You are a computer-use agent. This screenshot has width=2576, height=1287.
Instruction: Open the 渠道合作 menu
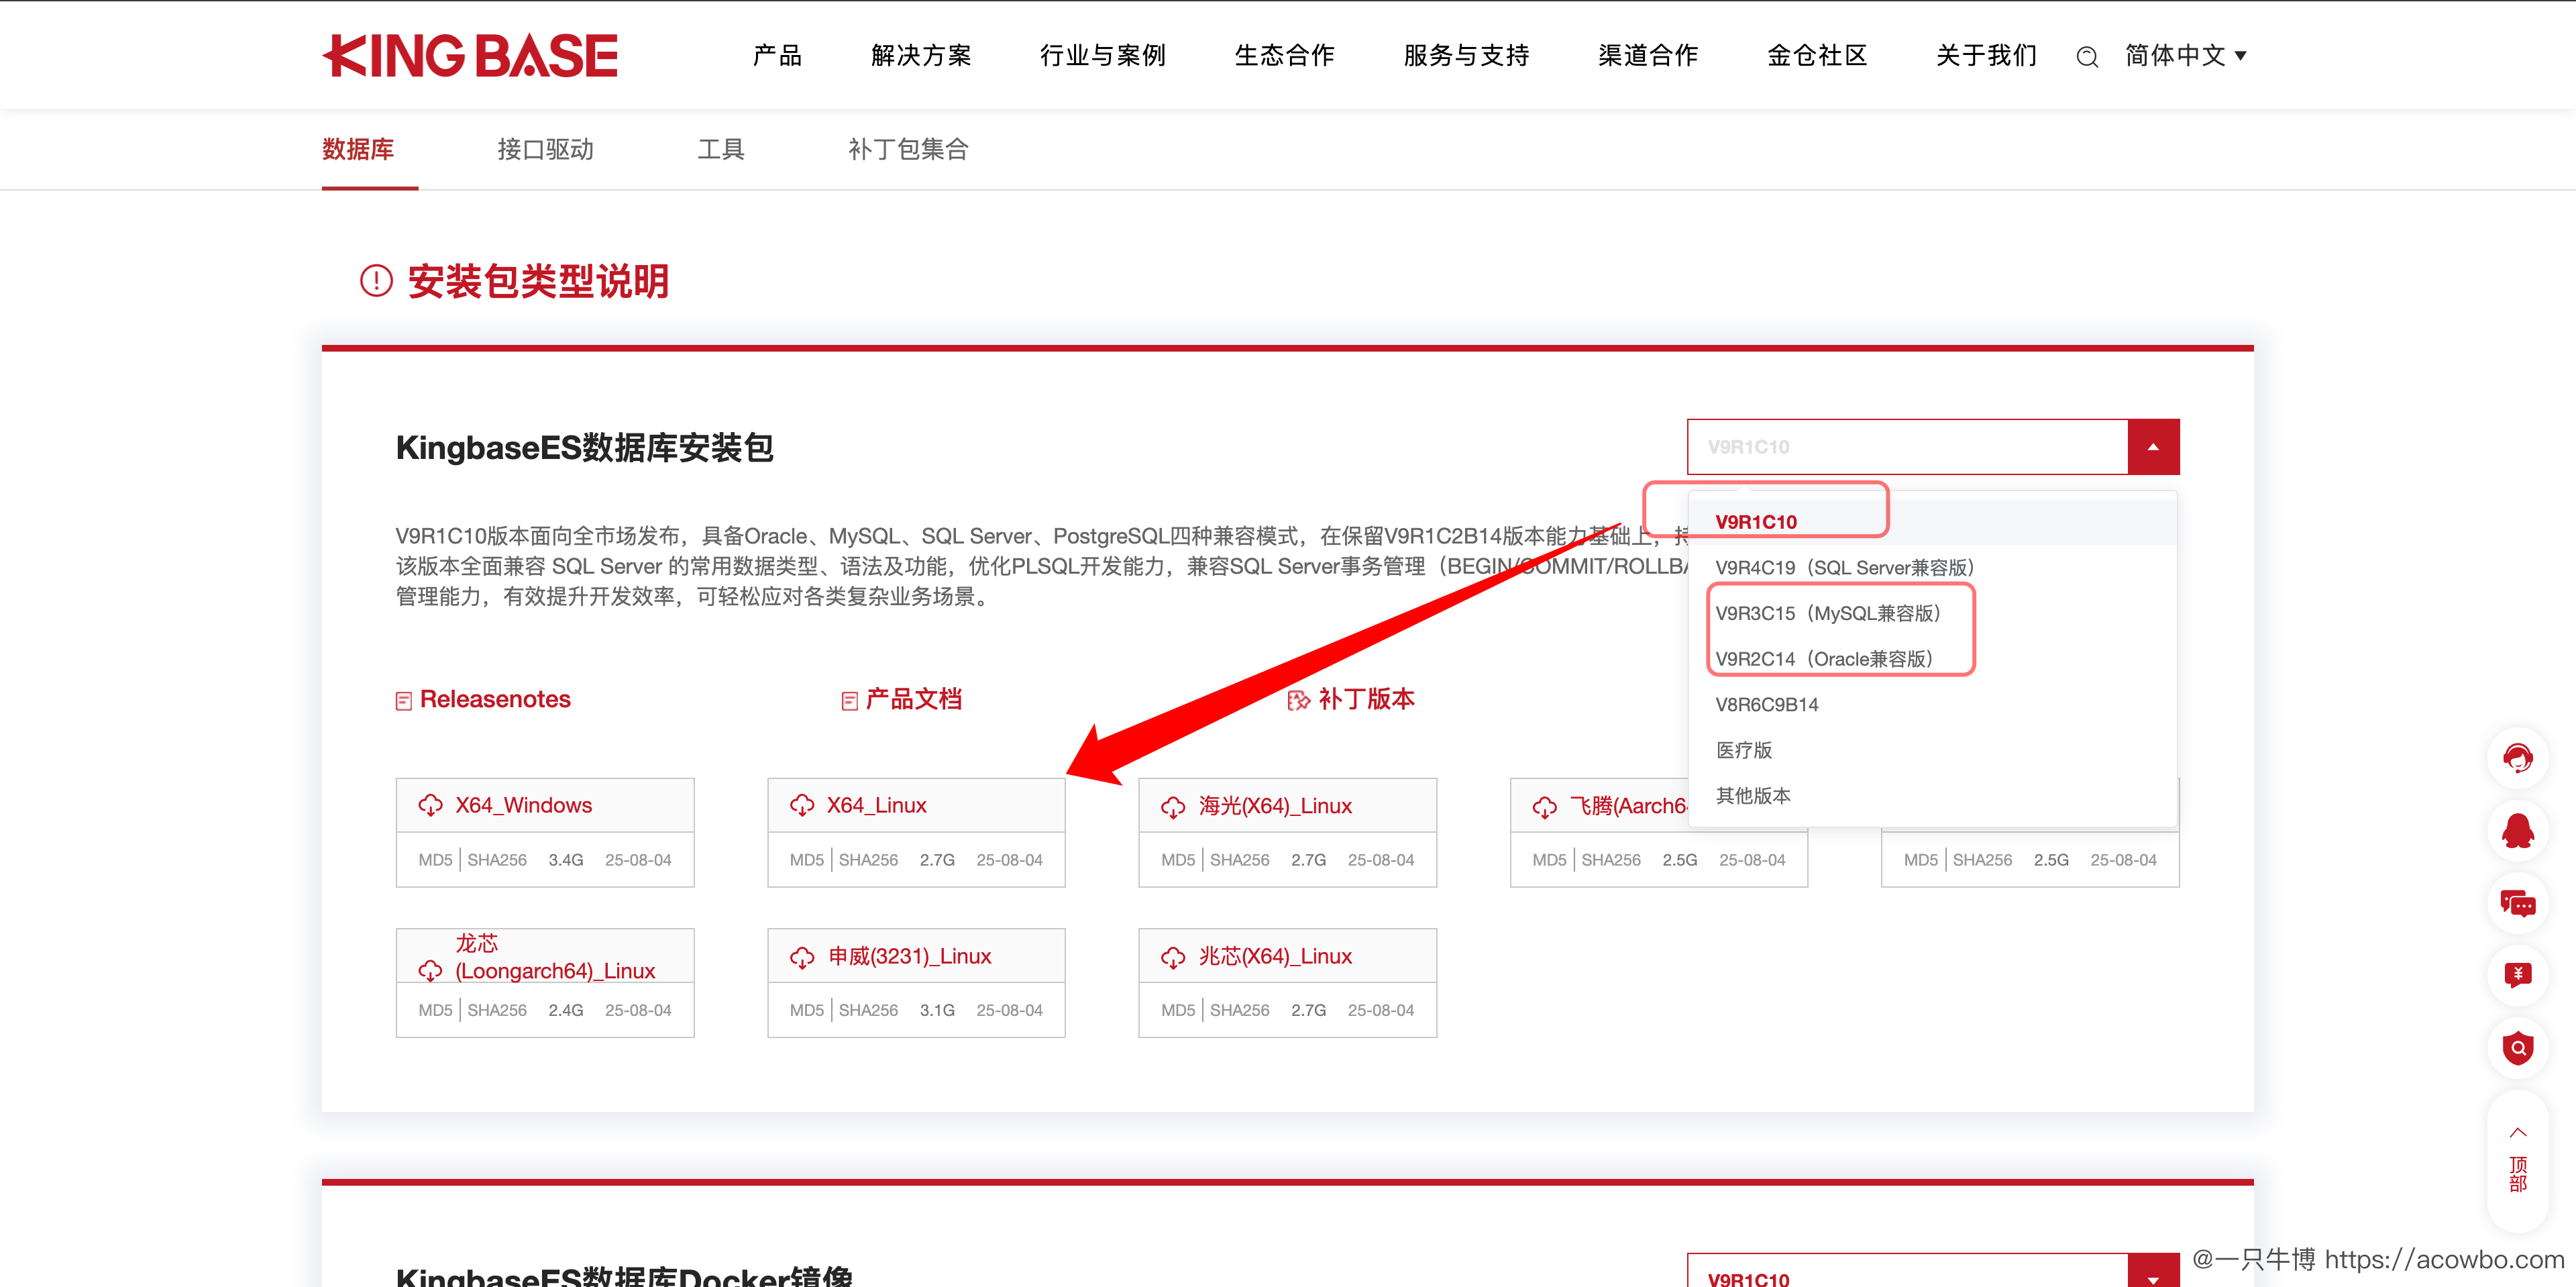(x=1648, y=56)
